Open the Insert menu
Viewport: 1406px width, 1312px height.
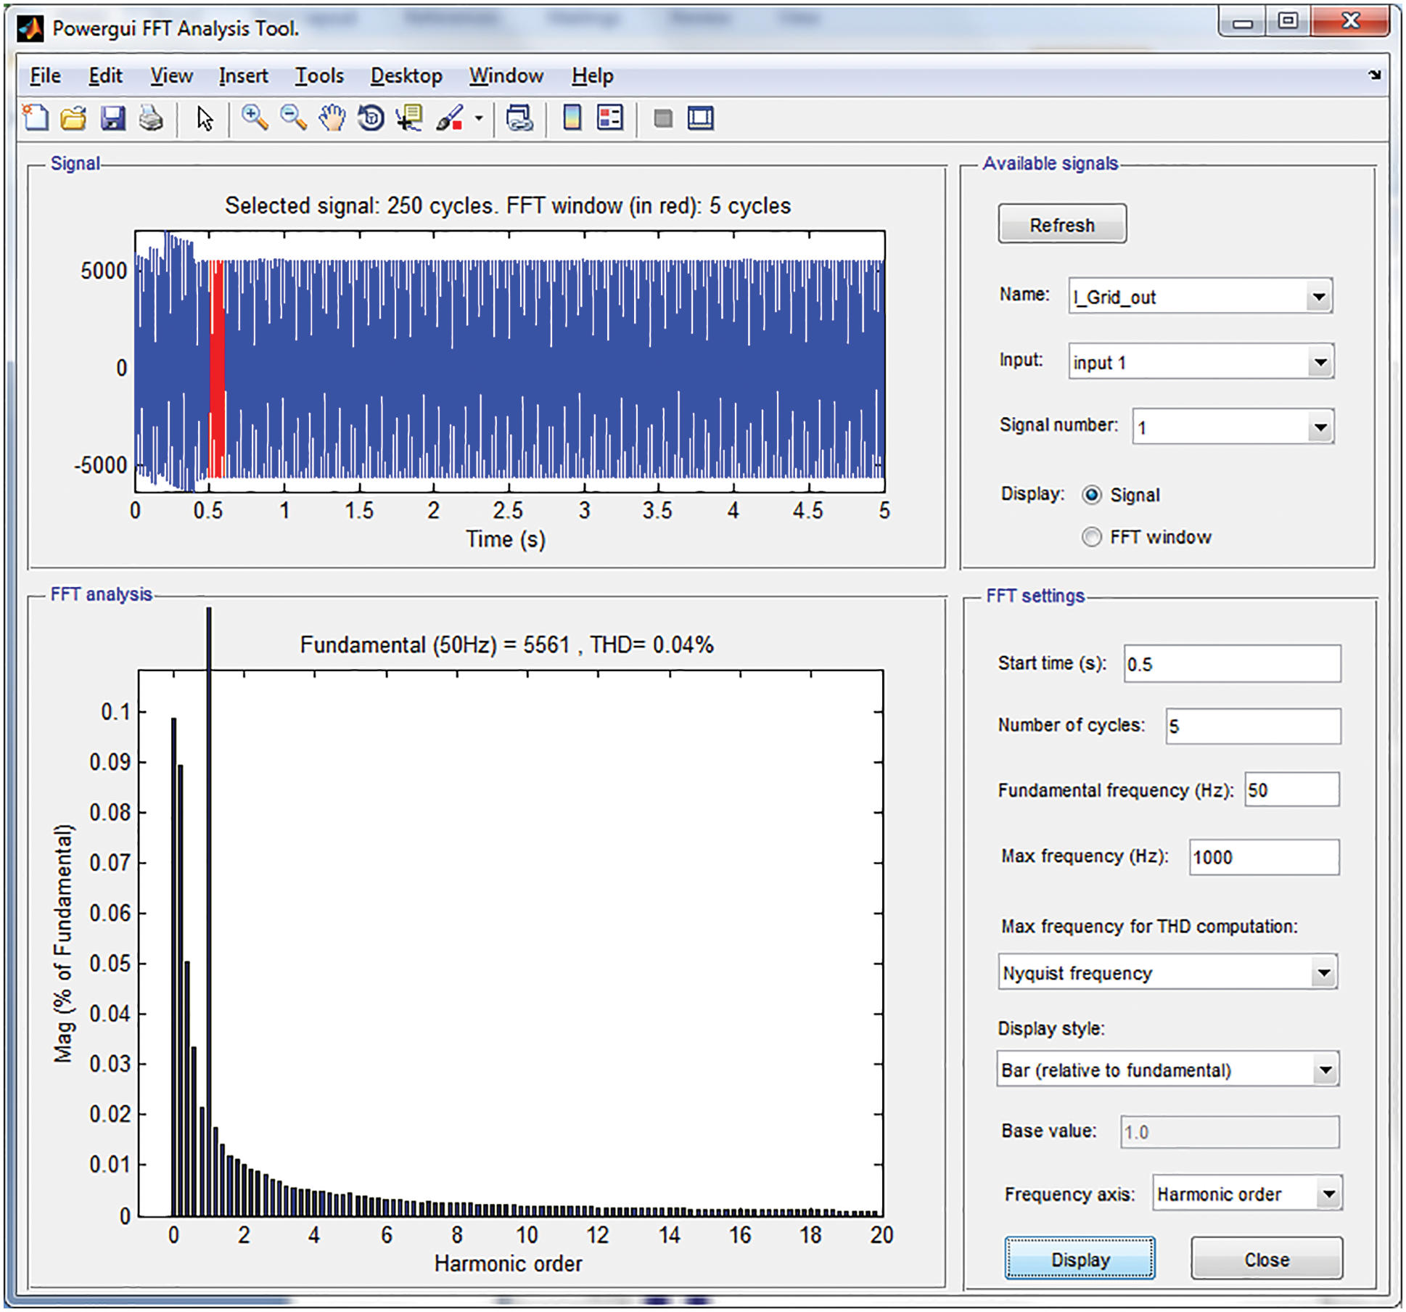pyautogui.click(x=243, y=75)
